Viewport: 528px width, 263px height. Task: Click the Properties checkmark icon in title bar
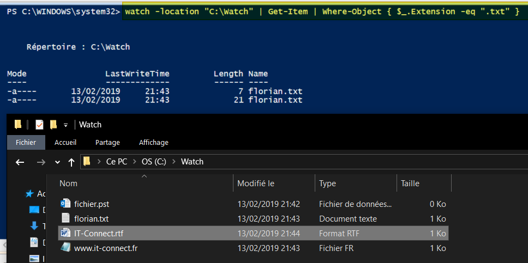point(39,125)
